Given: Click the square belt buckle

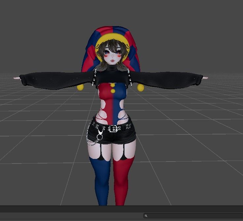Looking at the screenshot, I should click(114, 129).
